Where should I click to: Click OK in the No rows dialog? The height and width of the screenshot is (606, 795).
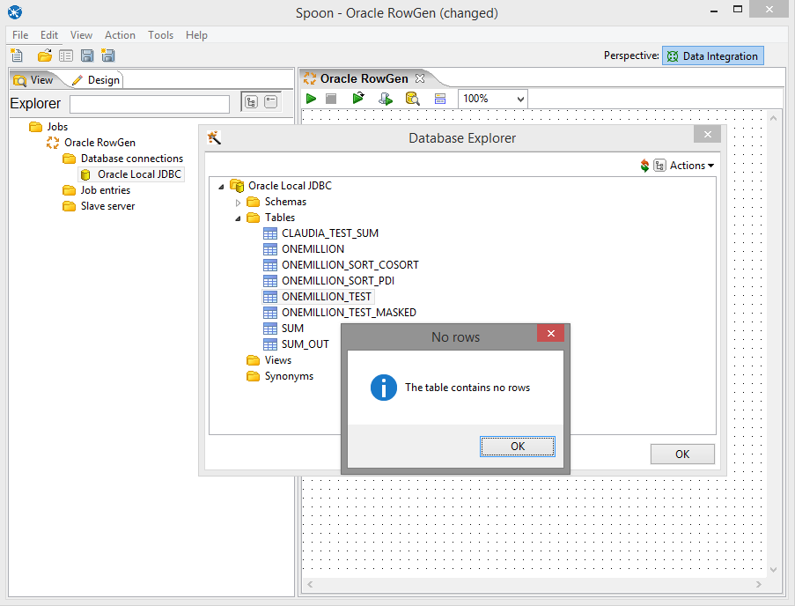point(518,447)
